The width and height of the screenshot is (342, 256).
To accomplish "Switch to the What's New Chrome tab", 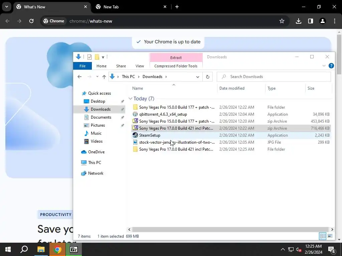I will tap(52, 7).
